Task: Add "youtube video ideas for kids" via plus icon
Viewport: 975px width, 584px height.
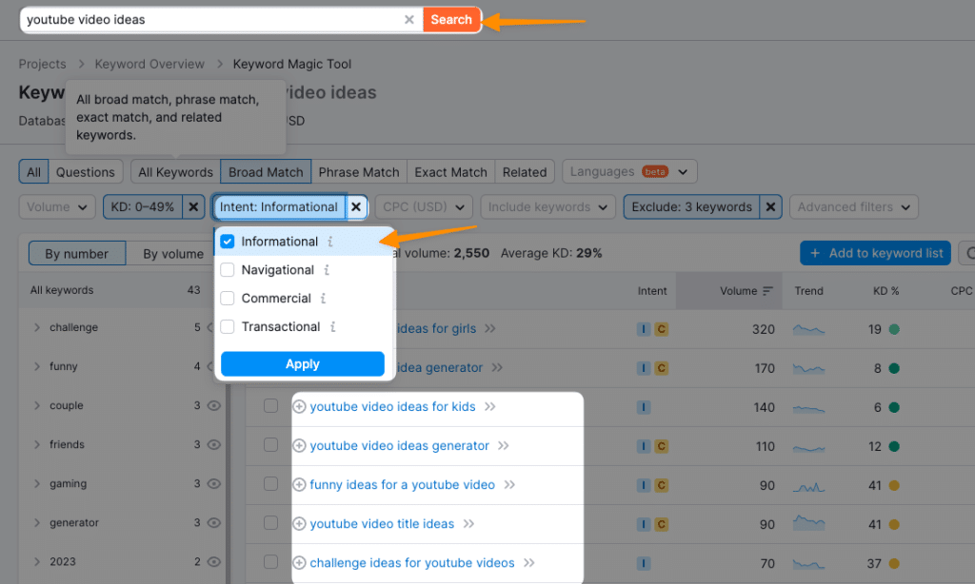Action: [300, 406]
